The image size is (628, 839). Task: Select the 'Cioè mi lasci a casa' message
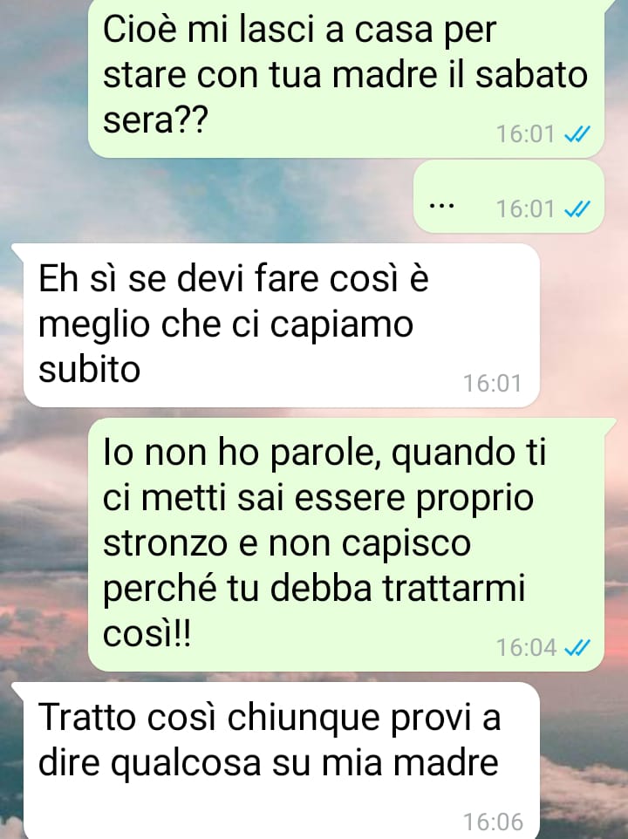pos(346,78)
